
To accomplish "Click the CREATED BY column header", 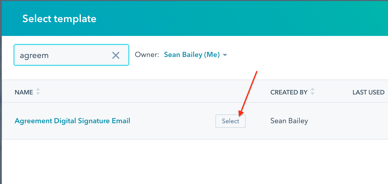I will click(289, 92).
